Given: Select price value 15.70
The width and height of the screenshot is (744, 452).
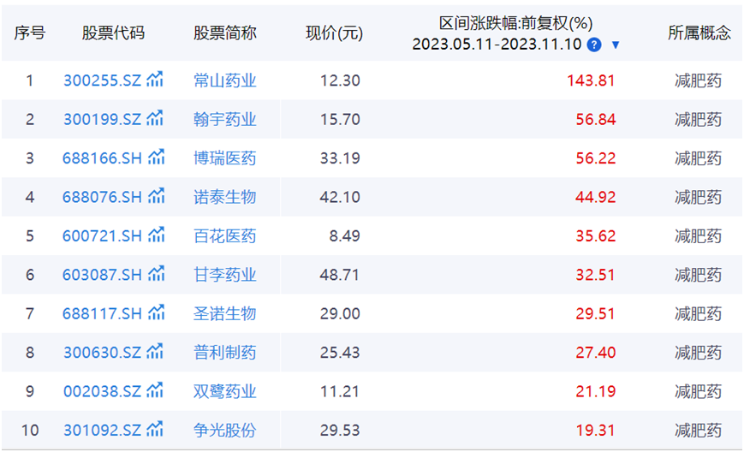Looking at the screenshot, I should point(340,120).
